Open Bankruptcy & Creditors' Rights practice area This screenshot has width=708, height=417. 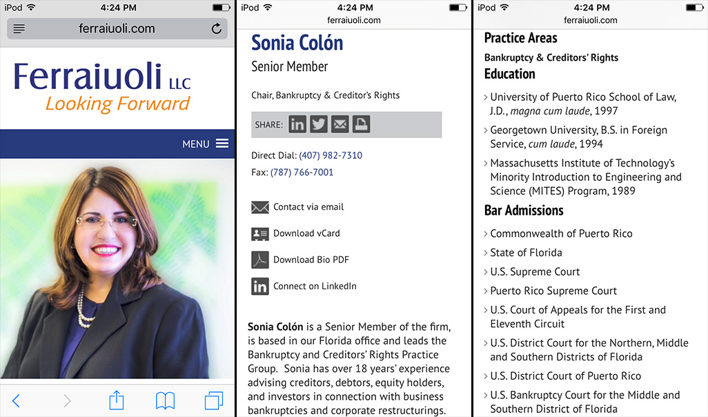pos(551,58)
